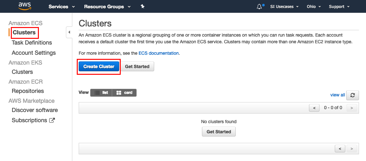The width and height of the screenshot is (366, 161).
Task: Click the Create Cluster button
Action: [x=99, y=66]
